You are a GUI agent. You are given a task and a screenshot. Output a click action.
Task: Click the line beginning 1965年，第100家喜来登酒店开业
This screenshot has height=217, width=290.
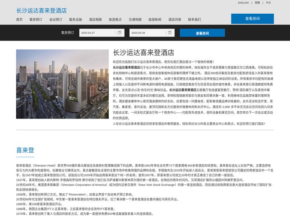tap(40, 204)
